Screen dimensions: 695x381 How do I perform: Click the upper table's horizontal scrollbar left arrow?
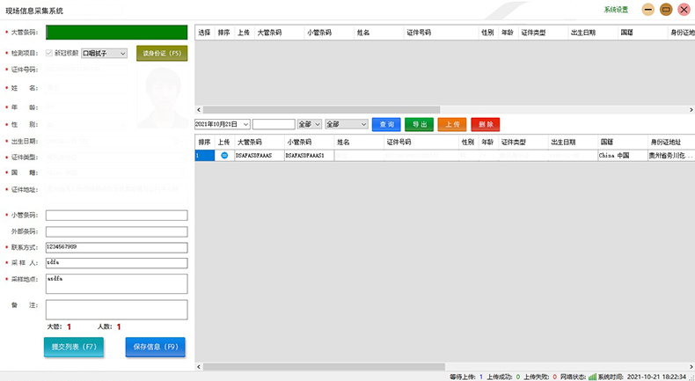(199, 108)
